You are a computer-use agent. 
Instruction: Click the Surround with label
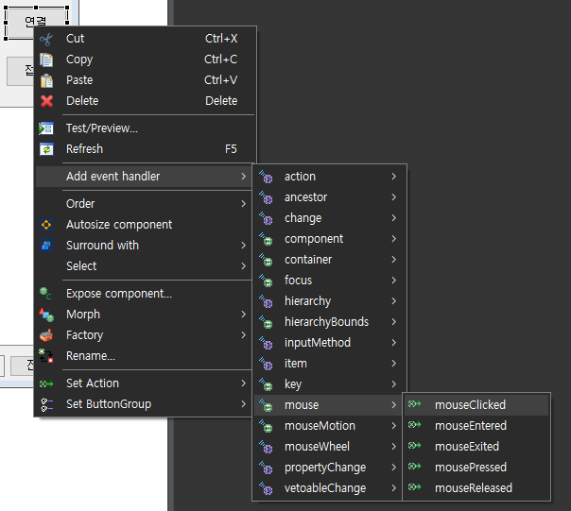(102, 246)
